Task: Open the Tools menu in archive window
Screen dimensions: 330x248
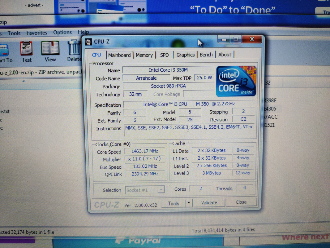Action: pos(14,33)
